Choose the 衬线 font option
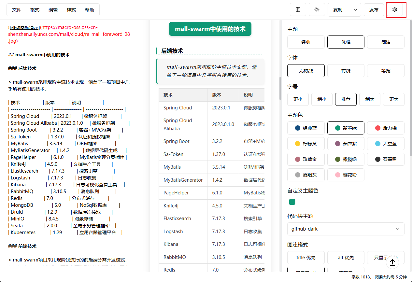This screenshot has height=282, width=412. tap(346, 71)
